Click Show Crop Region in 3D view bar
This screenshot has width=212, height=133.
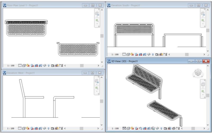[x=149, y=129]
